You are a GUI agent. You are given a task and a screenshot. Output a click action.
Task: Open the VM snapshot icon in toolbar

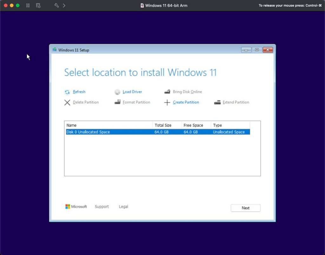point(38,5)
